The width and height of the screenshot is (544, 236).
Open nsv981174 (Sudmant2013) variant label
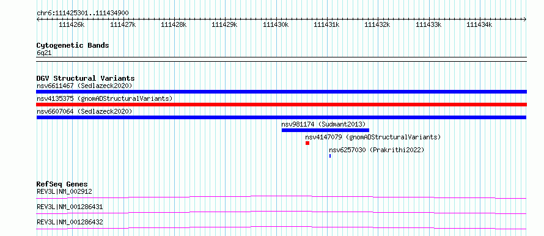coord(323,124)
